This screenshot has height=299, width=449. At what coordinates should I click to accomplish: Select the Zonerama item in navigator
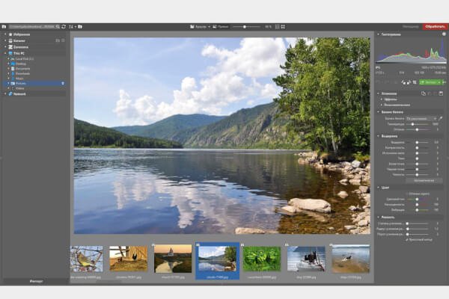[21, 47]
